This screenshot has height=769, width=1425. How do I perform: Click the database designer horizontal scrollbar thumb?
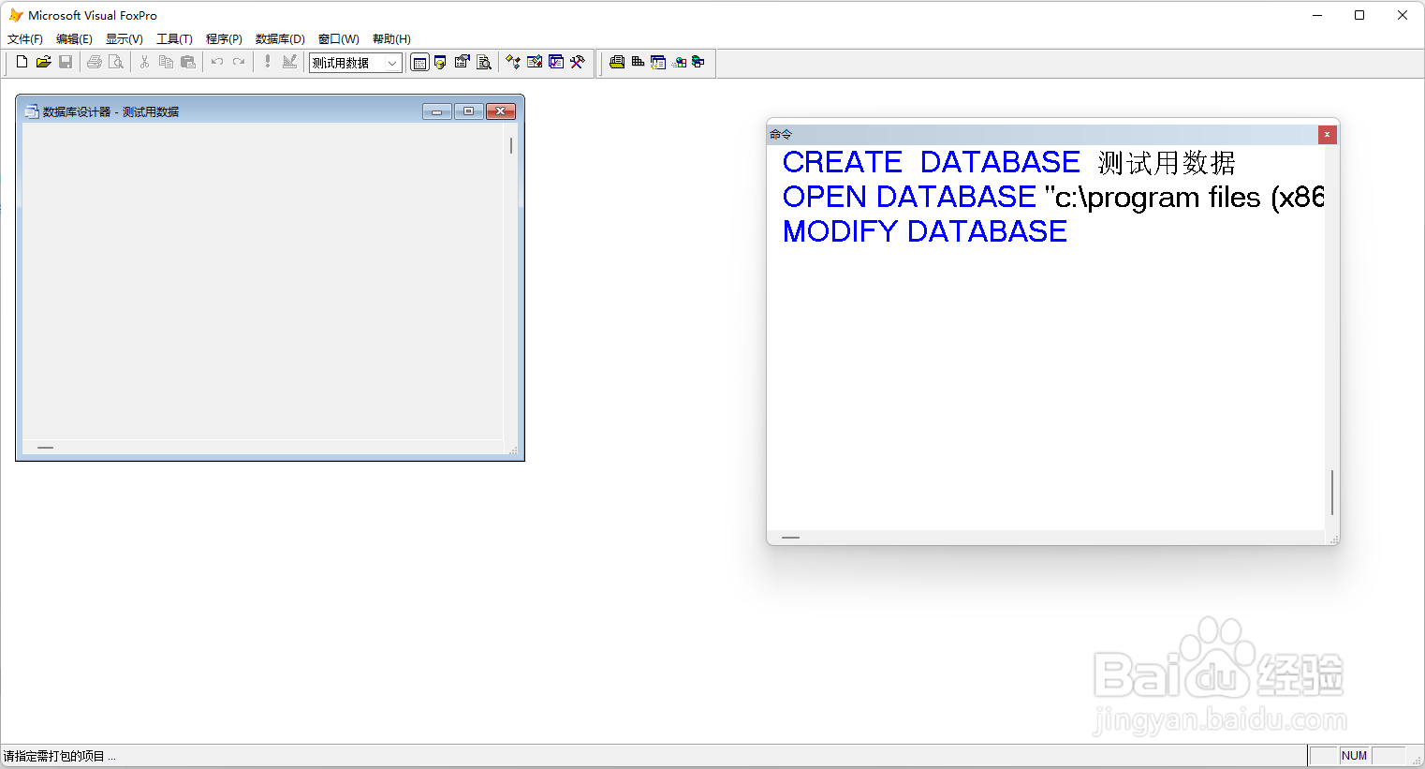click(45, 448)
